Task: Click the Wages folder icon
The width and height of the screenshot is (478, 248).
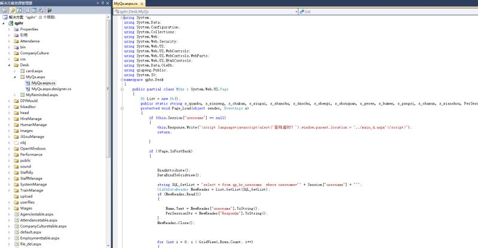Action: (16, 209)
